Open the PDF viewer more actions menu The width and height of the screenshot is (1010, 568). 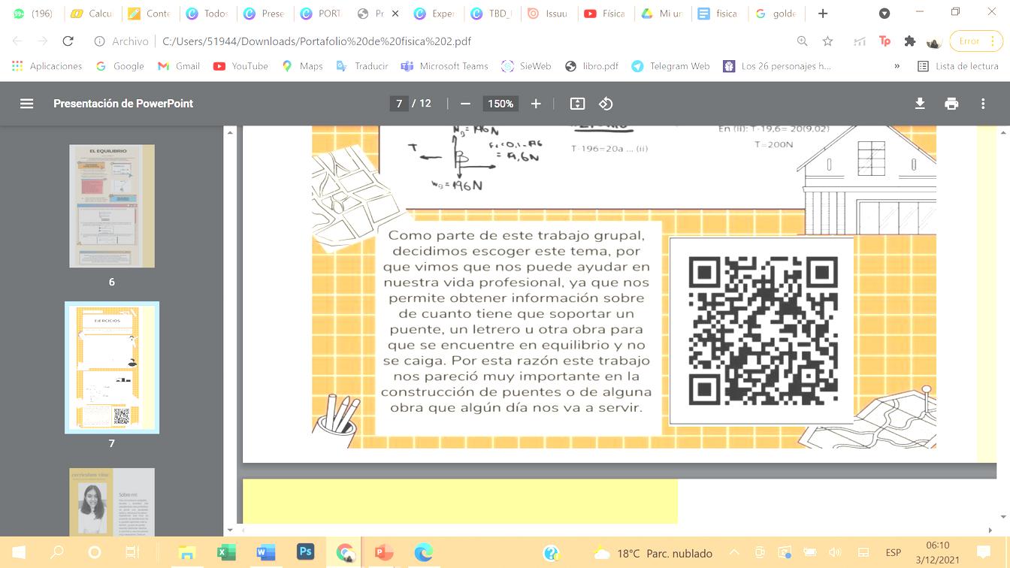pyautogui.click(x=983, y=104)
